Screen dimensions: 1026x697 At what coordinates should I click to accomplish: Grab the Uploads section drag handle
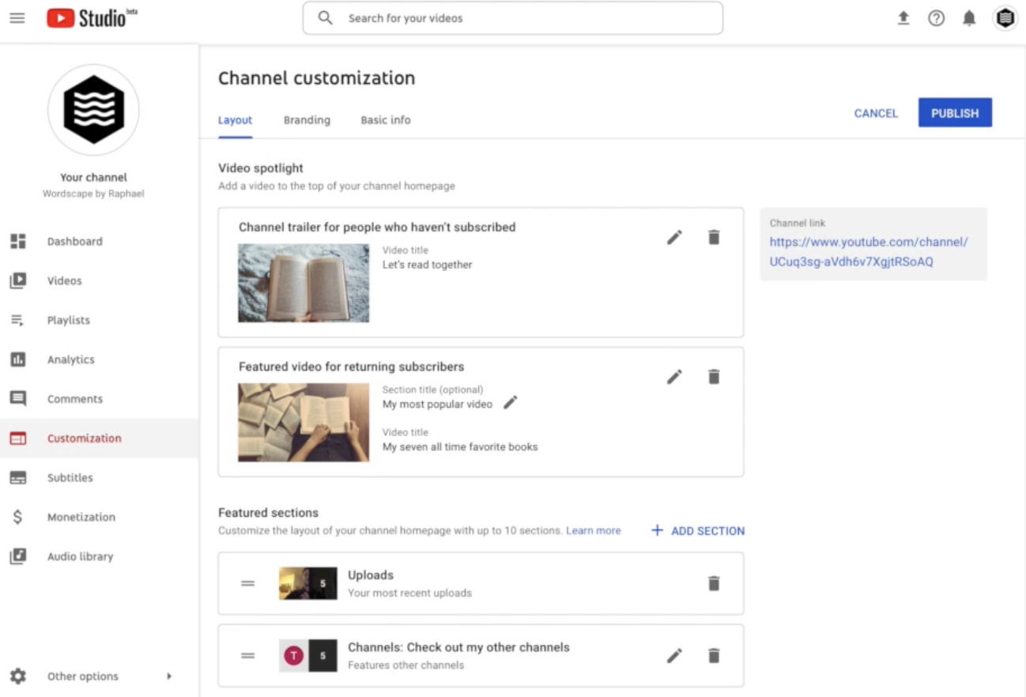(x=248, y=583)
